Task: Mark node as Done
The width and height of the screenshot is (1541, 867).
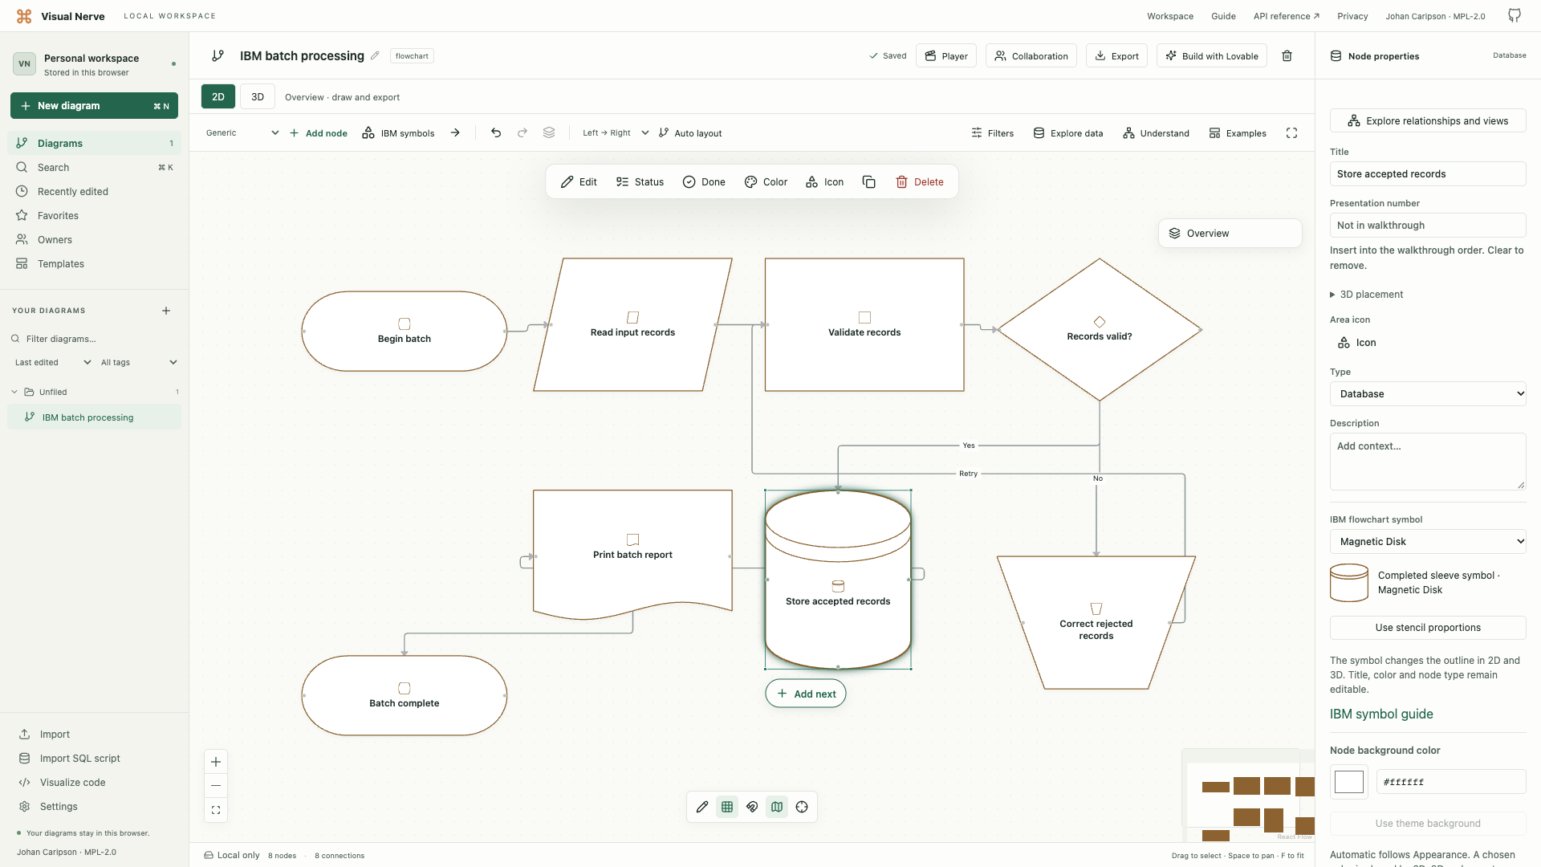Action: 704,182
